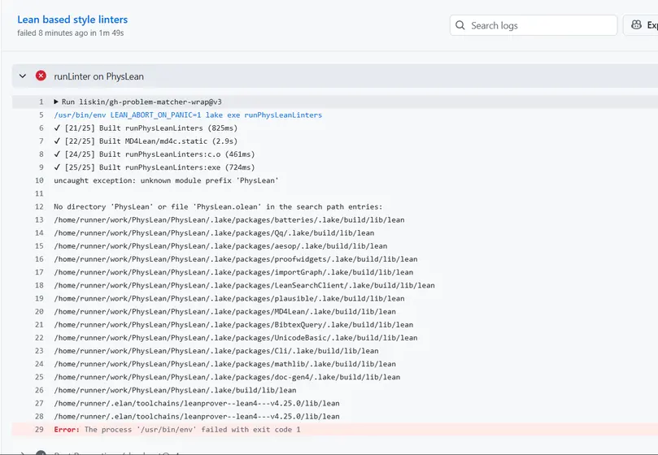Expand the collapsed step below the log
Screen dimensions: 658x455
pos(23,452)
